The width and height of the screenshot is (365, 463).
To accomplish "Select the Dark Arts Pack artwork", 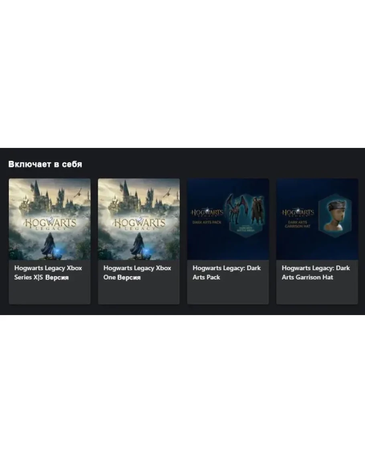I will [228, 219].
